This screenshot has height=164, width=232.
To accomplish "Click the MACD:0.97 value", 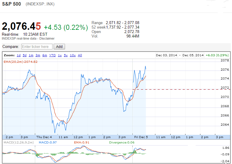I will [x=48, y=143].
